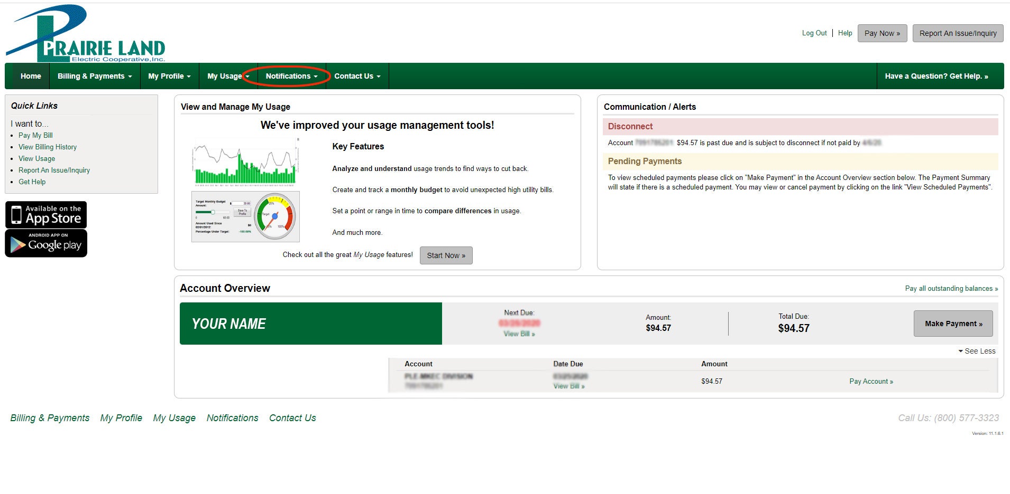Open footer My Usage link

click(174, 418)
